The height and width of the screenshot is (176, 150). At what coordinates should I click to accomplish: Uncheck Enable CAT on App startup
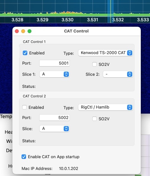[x=24, y=157]
